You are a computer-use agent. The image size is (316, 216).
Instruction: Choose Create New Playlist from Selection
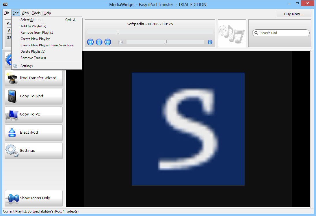tap(47, 45)
